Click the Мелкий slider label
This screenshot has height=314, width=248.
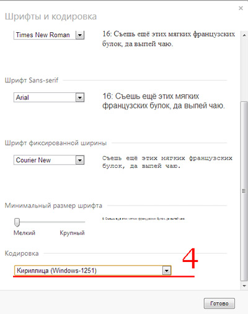click(x=24, y=233)
